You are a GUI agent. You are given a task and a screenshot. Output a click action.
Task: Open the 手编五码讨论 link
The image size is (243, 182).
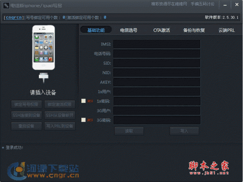pyautogui.click(x=202, y=4)
